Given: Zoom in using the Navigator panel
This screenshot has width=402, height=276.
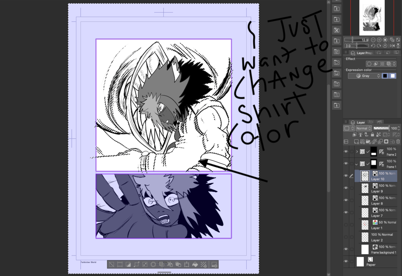Looking at the screenshot, I should [x=379, y=40].
